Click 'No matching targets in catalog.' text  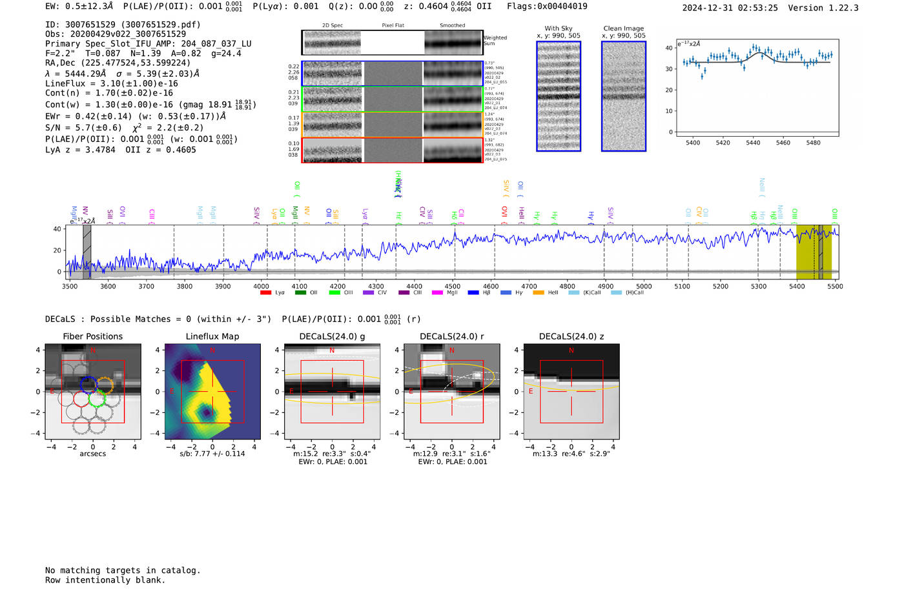[123, 570]
